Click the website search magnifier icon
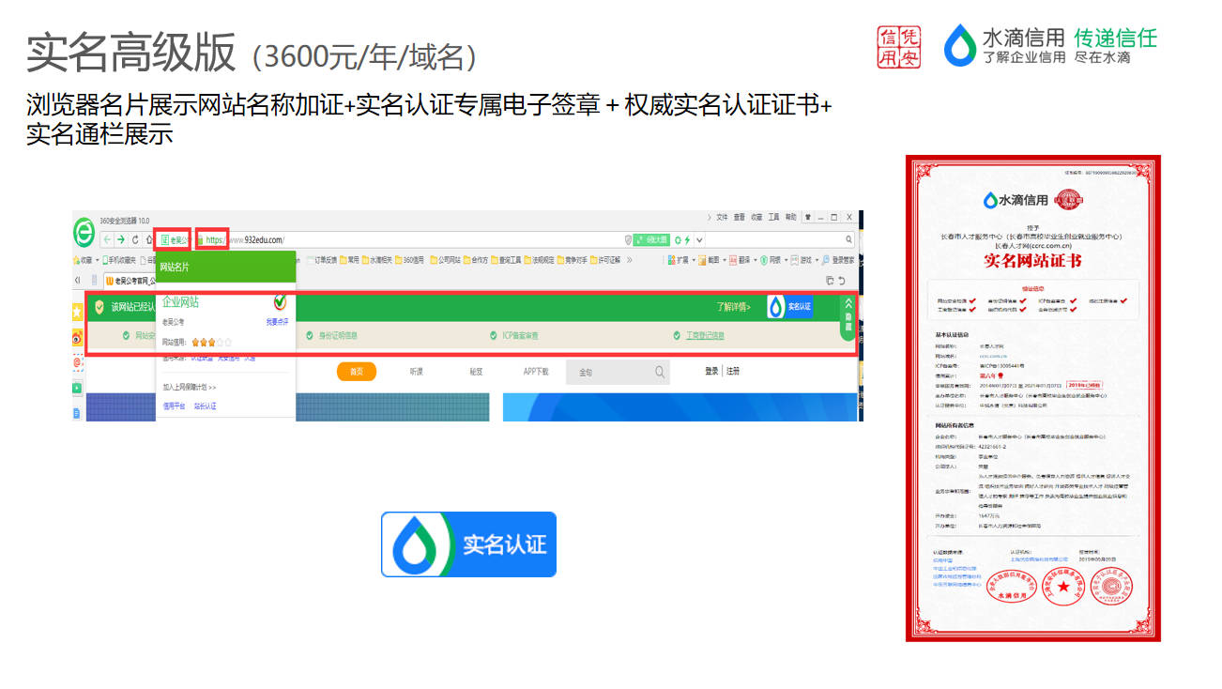Screen dimensions: 1222x689 [661, 372]
